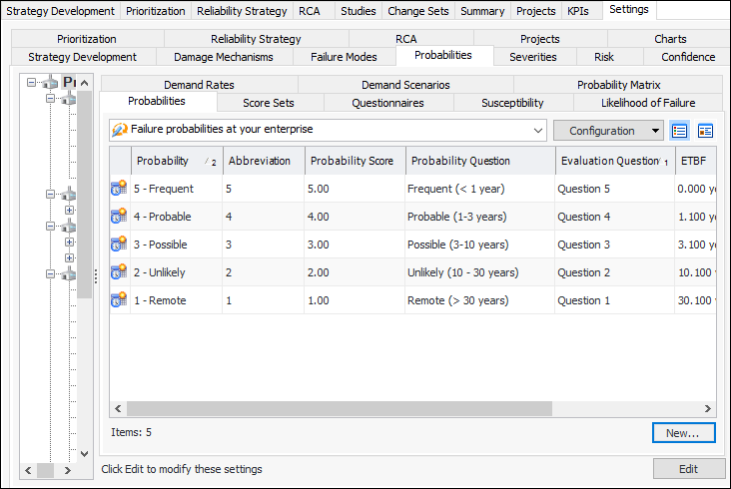
Task: Open the Severities tab
Action: pyautogui.click(x=532, y=57)
